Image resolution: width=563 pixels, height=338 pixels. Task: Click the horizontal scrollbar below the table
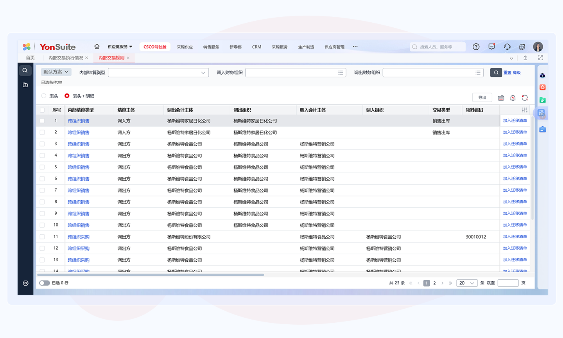(151, 275)
